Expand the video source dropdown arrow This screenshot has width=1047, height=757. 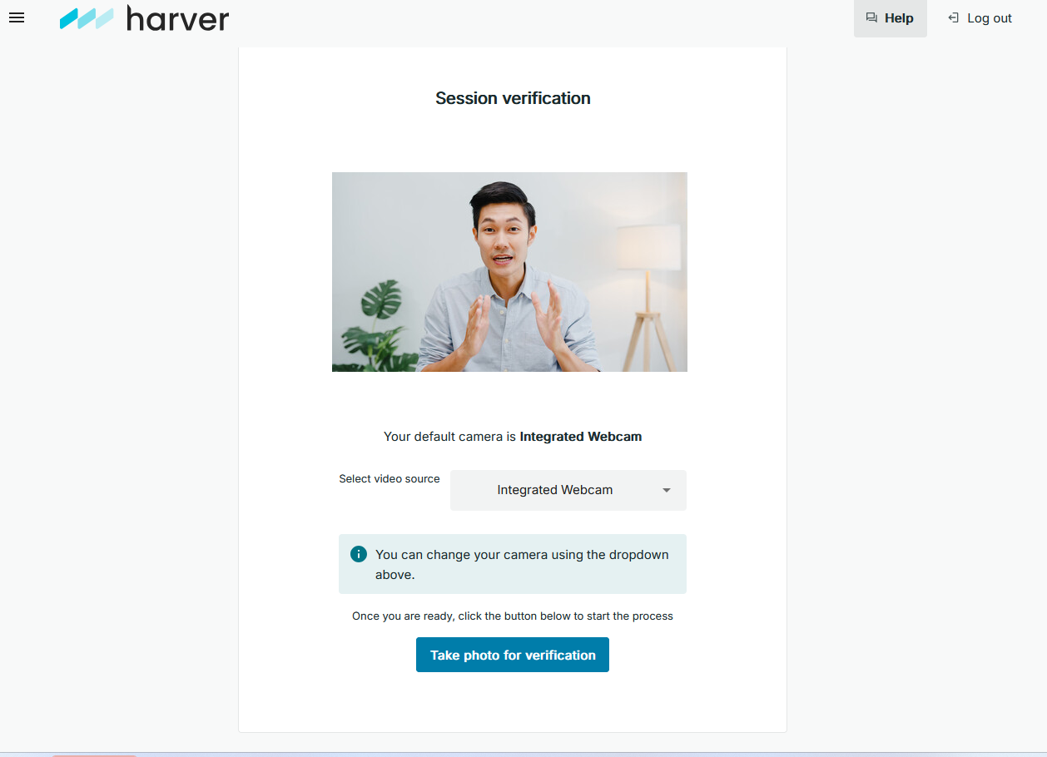(666, 491)
